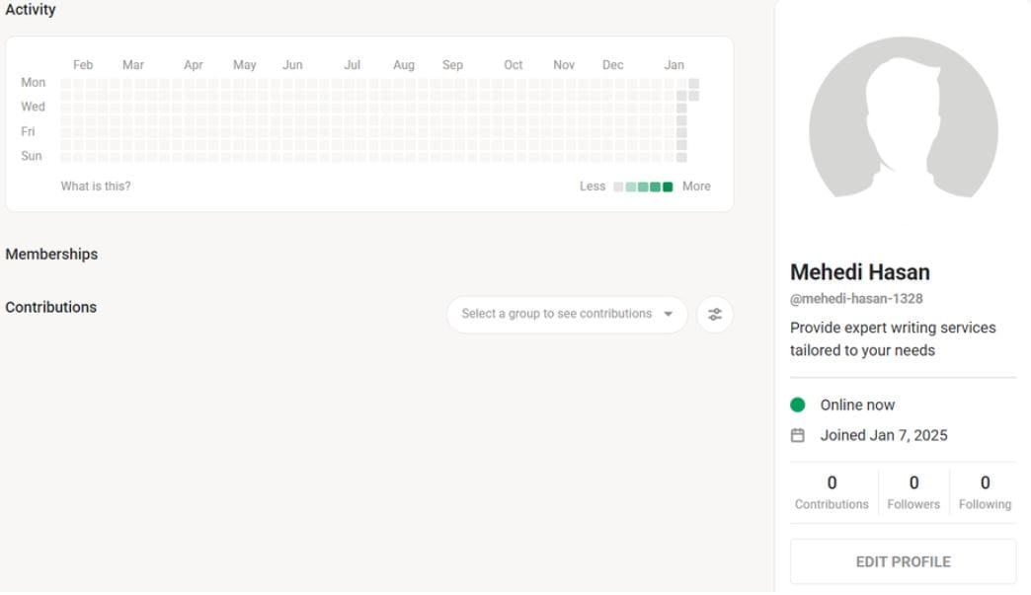Viewport: 1031px width, 595px height.
Task: Open the 0 Following stat
Action: (985, 492)
